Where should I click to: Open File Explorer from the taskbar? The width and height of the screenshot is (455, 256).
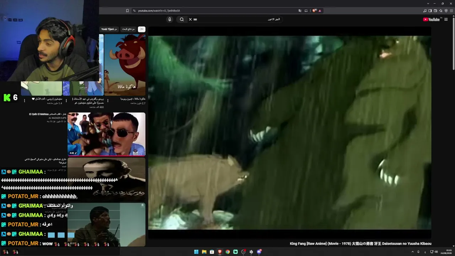(x=204, y=252)
